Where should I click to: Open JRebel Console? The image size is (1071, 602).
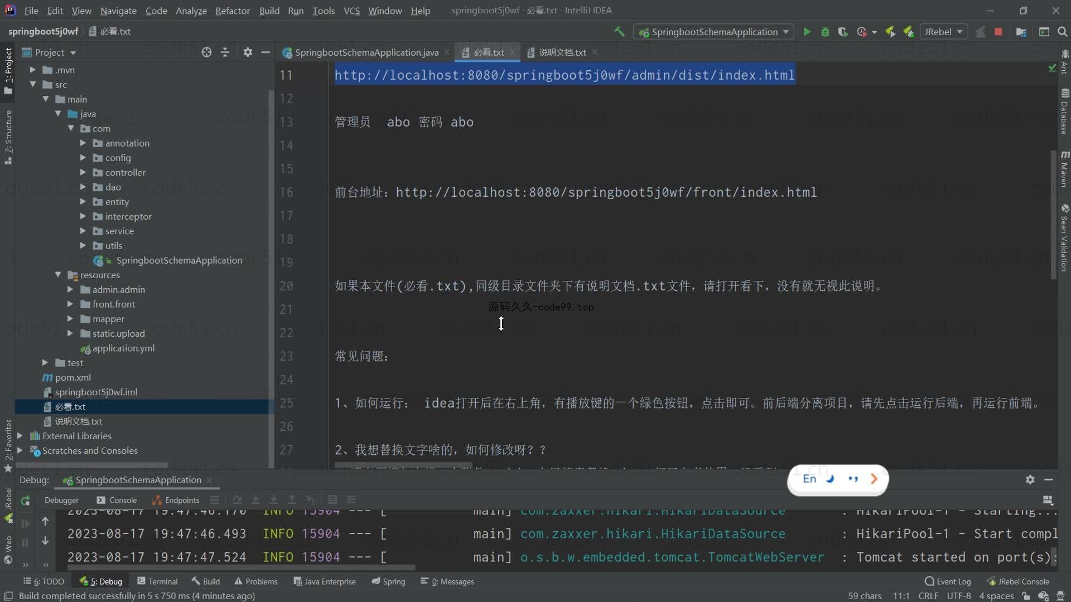click(x=1018, y=581)
